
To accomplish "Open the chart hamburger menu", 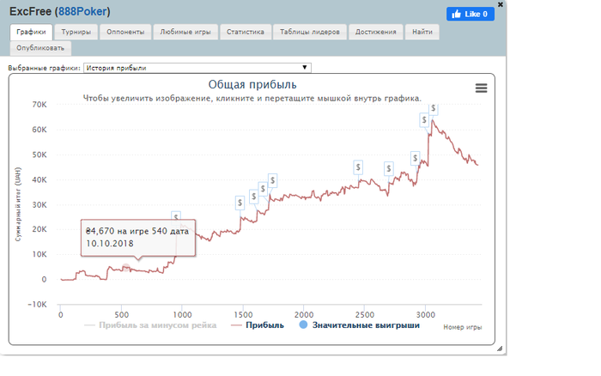I will point(481,88).
